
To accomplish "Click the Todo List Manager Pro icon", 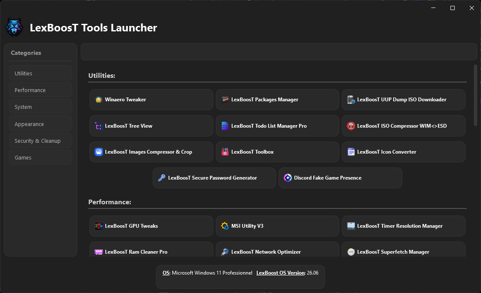I will point(225,126).
